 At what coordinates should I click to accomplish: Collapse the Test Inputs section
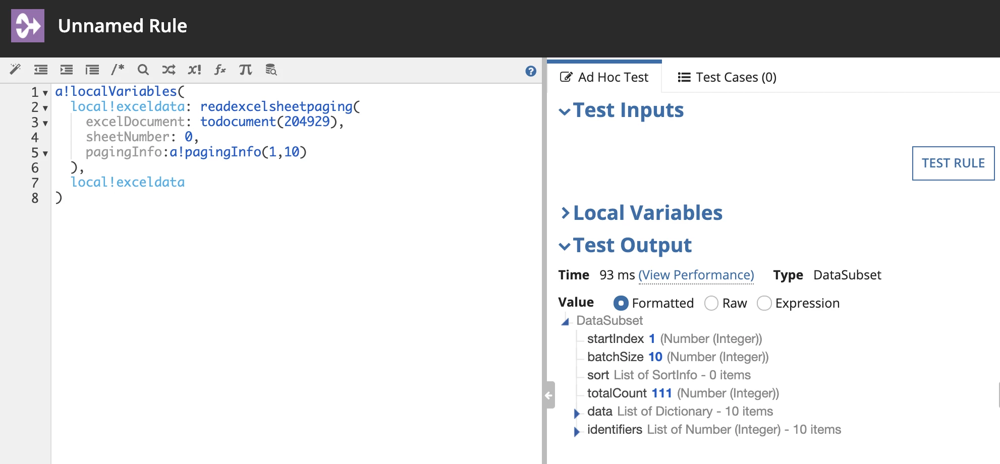pyautogui.click(x=565, y=111)
